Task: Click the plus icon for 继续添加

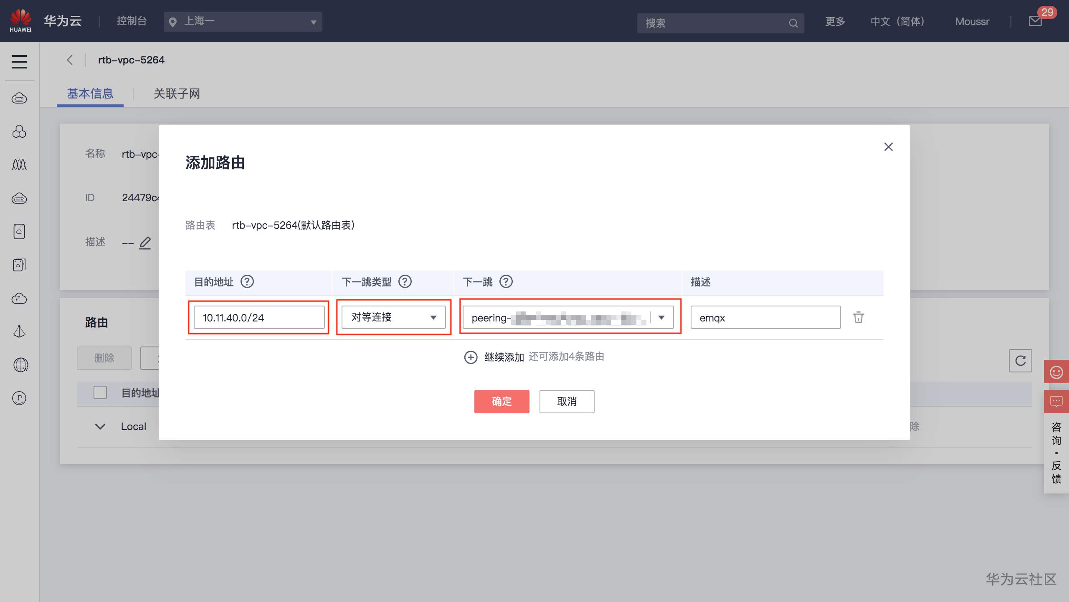Action: point(471,357)
